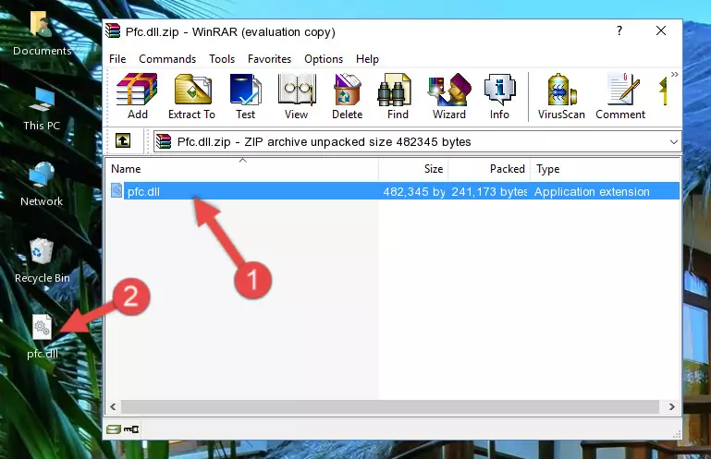The width and height of the screenshot is (711, 459).
Task: Show archive Info
Action: point(499,96)
